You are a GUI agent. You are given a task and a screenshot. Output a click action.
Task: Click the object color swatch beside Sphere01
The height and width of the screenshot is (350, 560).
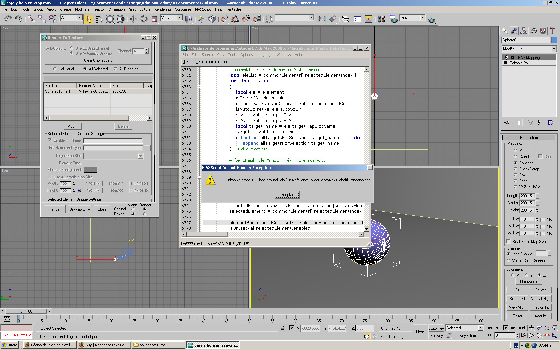point(554,40)
